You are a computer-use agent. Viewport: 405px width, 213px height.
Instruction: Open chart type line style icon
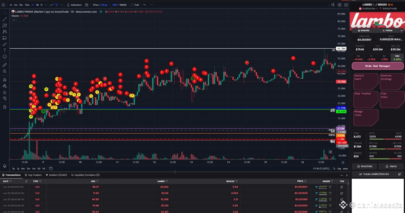point(52,5)
